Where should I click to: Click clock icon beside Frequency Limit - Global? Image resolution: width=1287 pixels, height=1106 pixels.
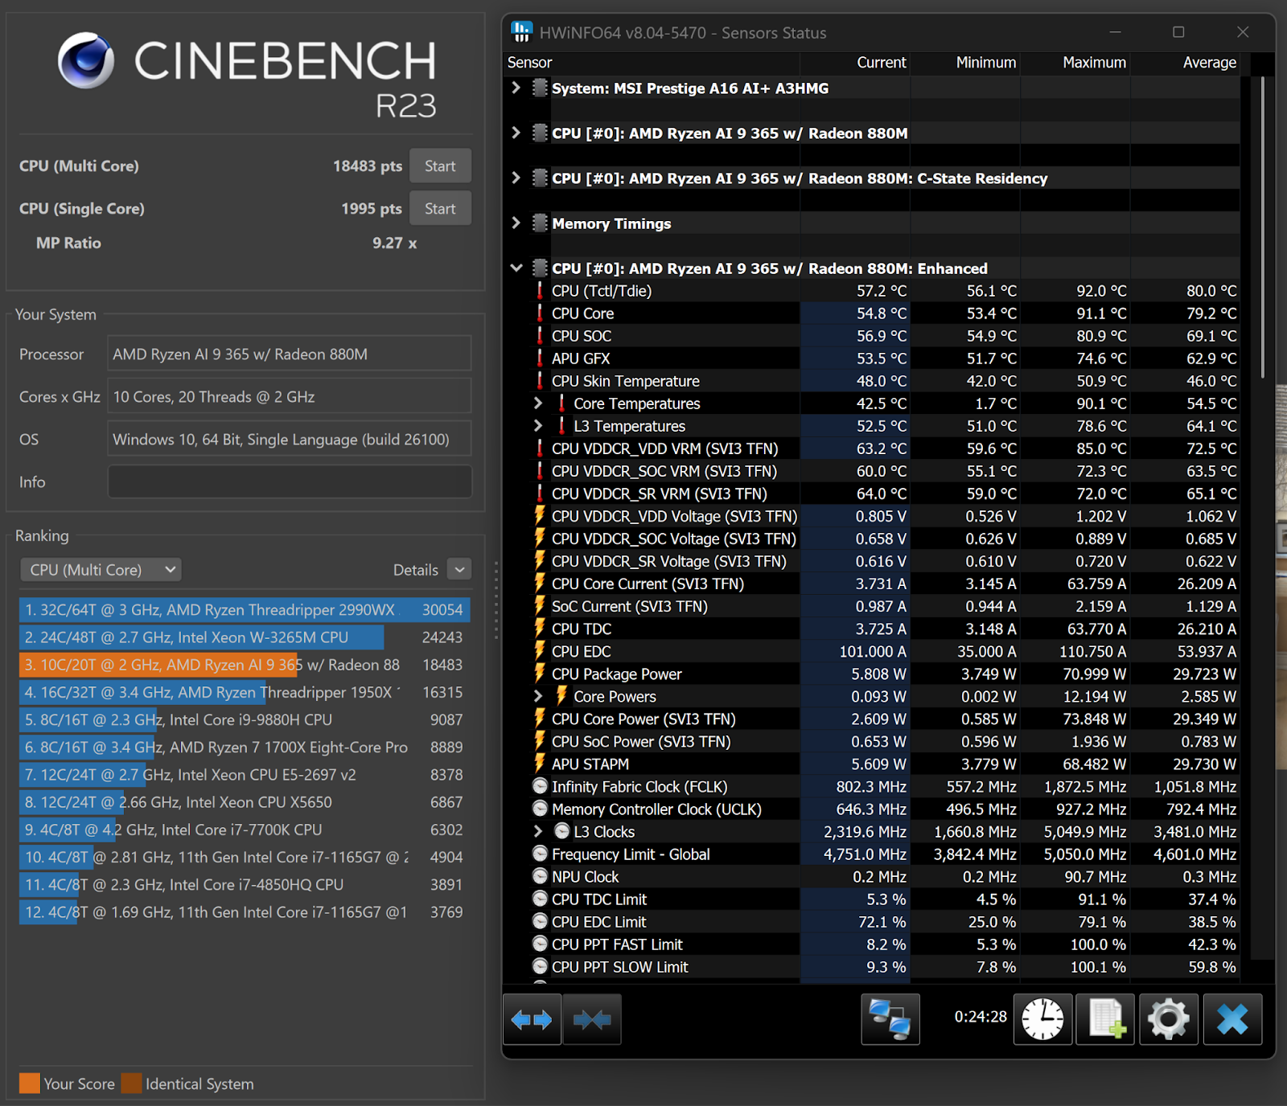click(x=540, y=854)
